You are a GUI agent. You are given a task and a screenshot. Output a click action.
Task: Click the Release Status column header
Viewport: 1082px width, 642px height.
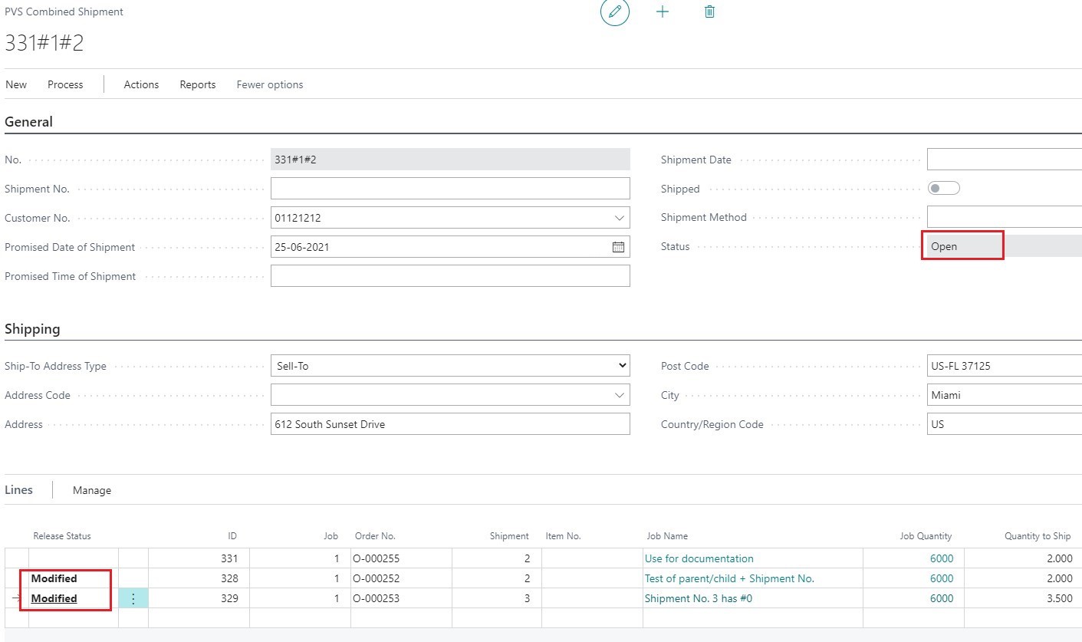pyautogui.click(x=62, y=536)
